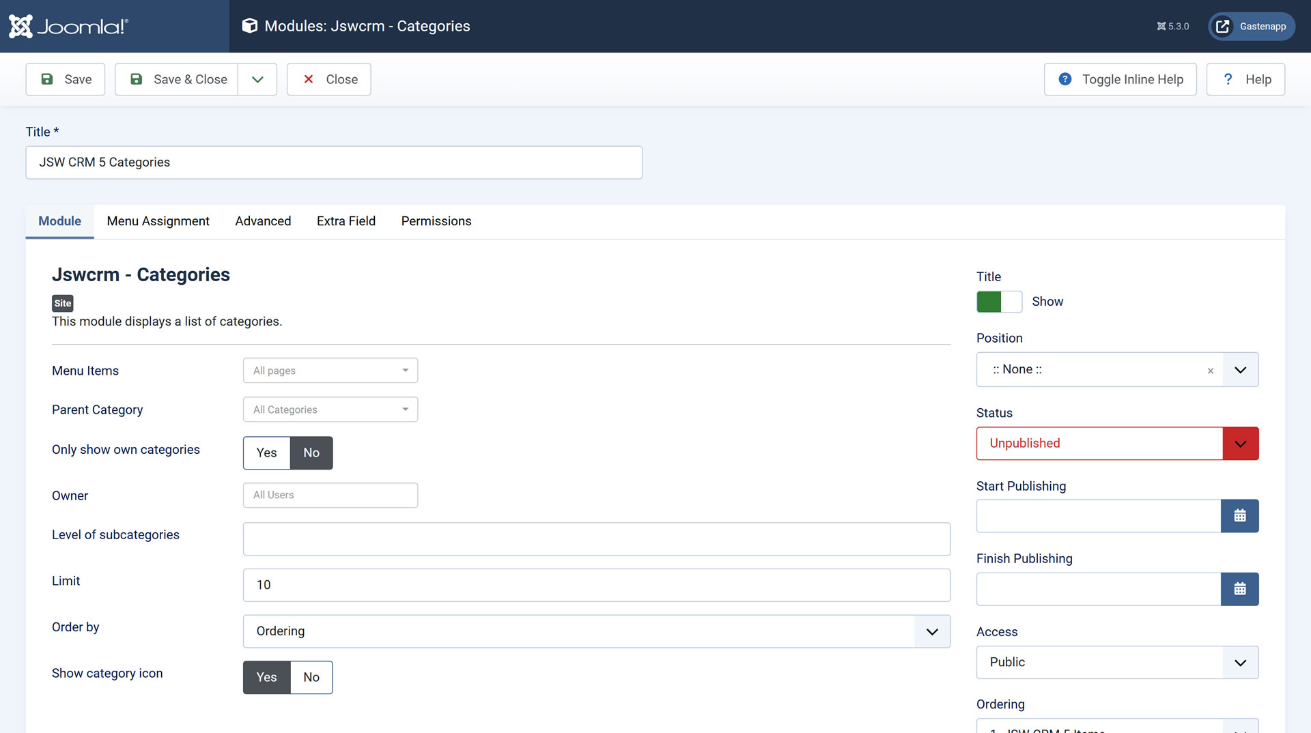Click the Gastenapp user menu button
Image resolution: width=1311 pixels, height=733 pixels.
click(x=1251, y=27)
